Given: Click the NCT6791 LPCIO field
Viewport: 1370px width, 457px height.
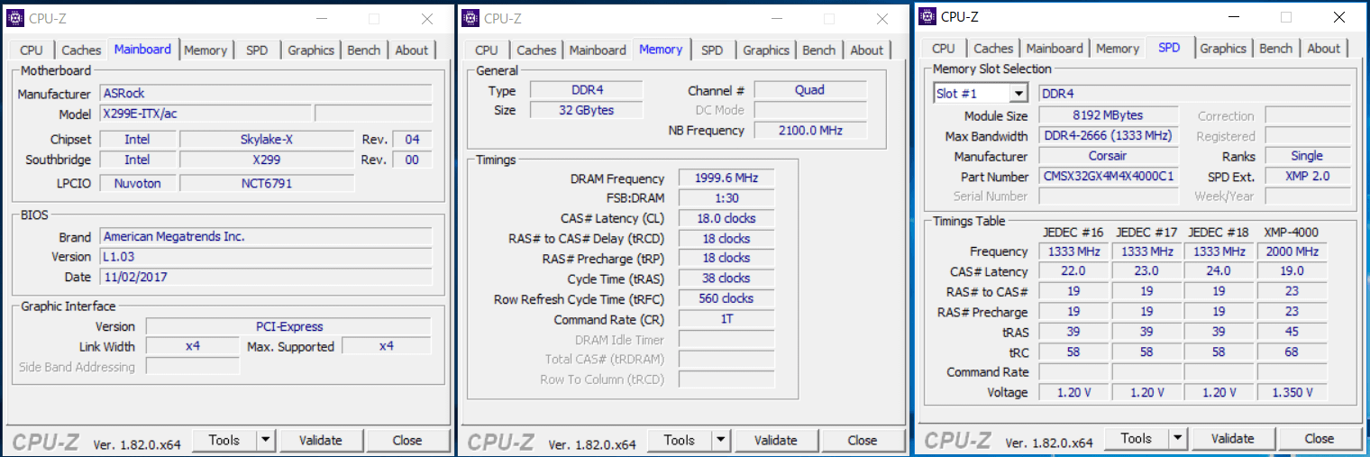Looking at the screenshot, I should click(267, 183).
